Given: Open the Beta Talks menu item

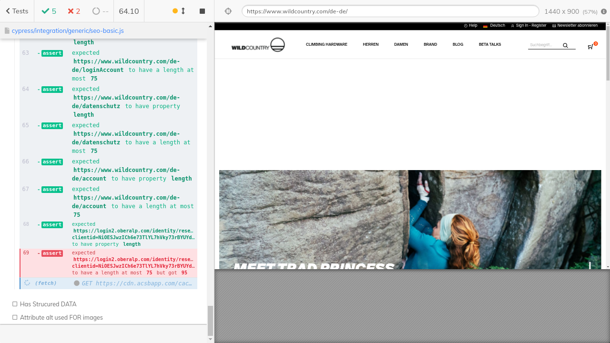Looking at the screenshot, I should point(490,44).
